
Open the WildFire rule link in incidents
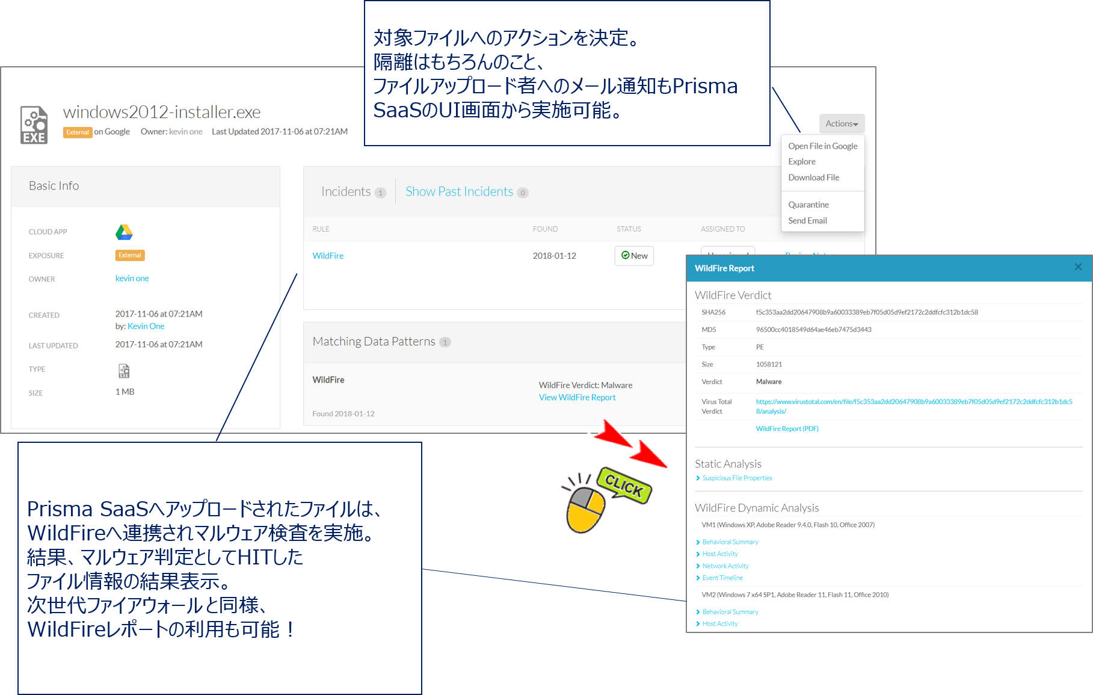tap(328, 256)
